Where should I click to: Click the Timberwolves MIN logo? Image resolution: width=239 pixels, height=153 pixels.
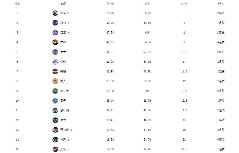55,91
